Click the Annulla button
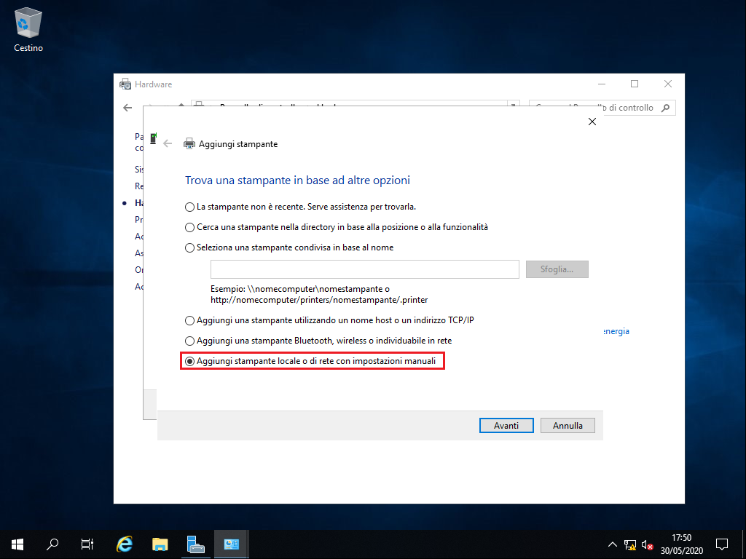This screenshot has height=559, width=746. tap(568, 425)
